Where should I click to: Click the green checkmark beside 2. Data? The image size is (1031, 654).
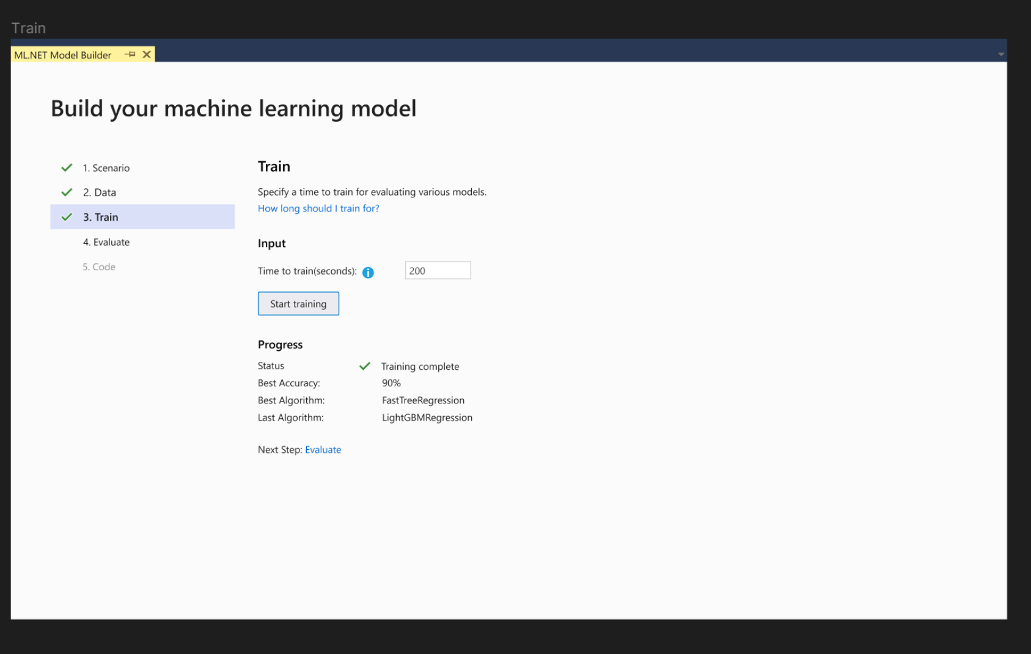67,192
